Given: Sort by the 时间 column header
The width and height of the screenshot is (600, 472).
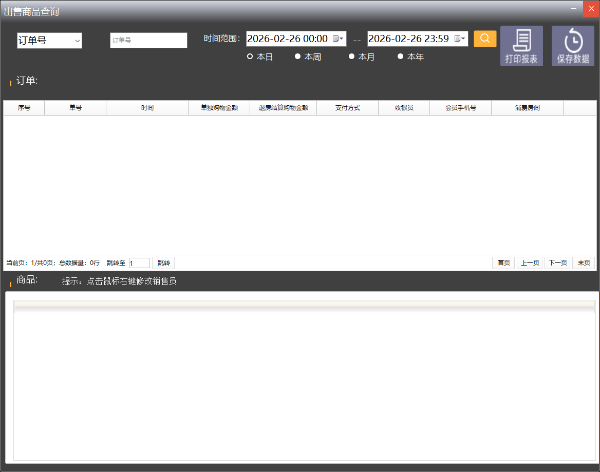Looking at the screenshot, I should click(147, 108).
